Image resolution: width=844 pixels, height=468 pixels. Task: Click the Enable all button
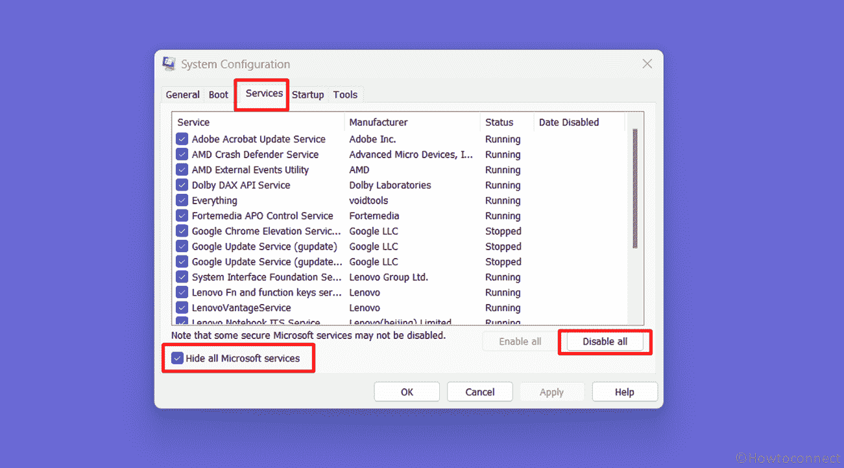(520, 342)
